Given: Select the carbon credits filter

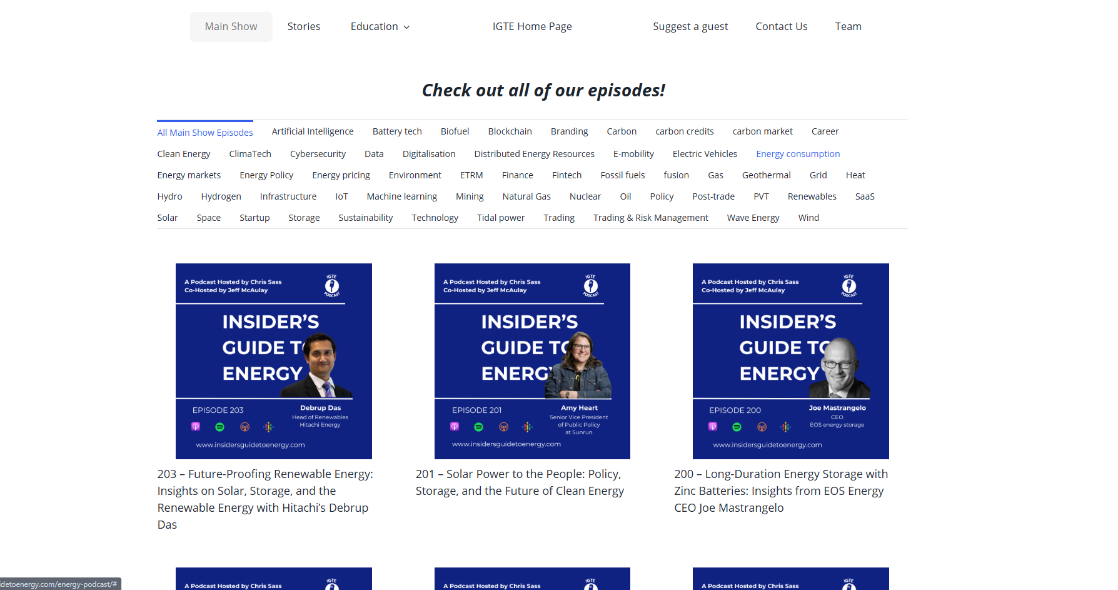Looking at the screenshot, I should 685,131.
